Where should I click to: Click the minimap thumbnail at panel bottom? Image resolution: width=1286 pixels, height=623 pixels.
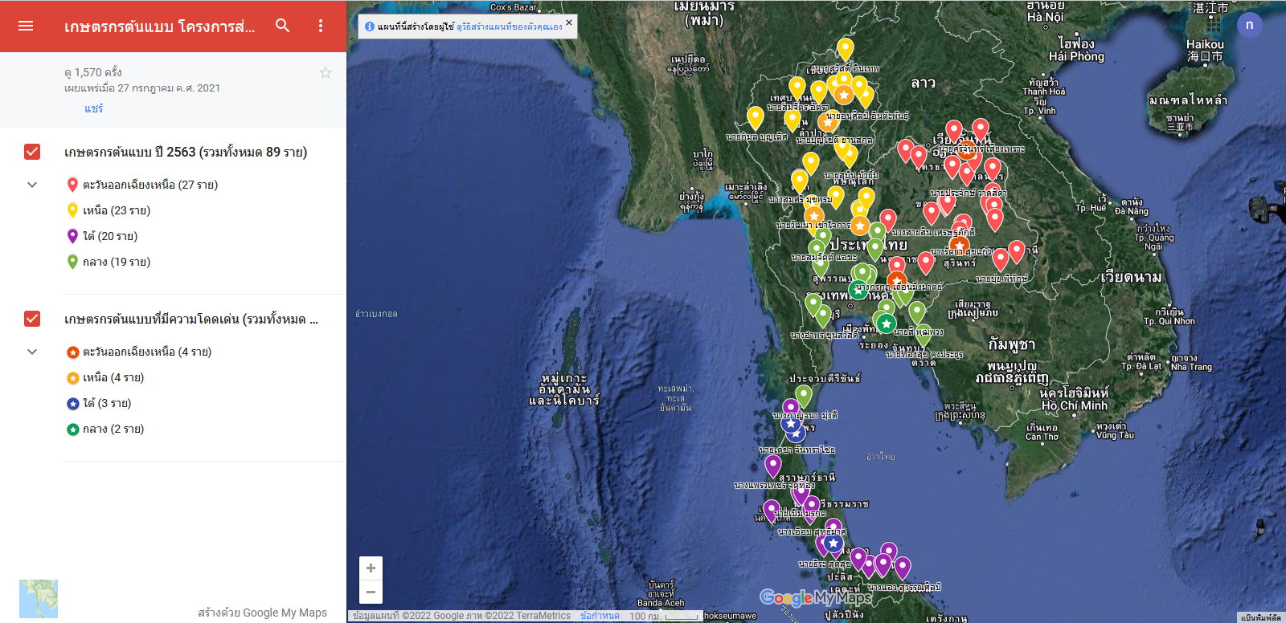[x=39, y=599]
